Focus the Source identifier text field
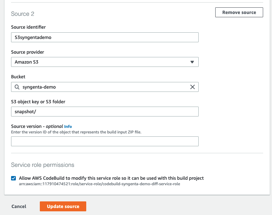Image resolution: width=272 pixels, height=215 pixels. (105, 37)
